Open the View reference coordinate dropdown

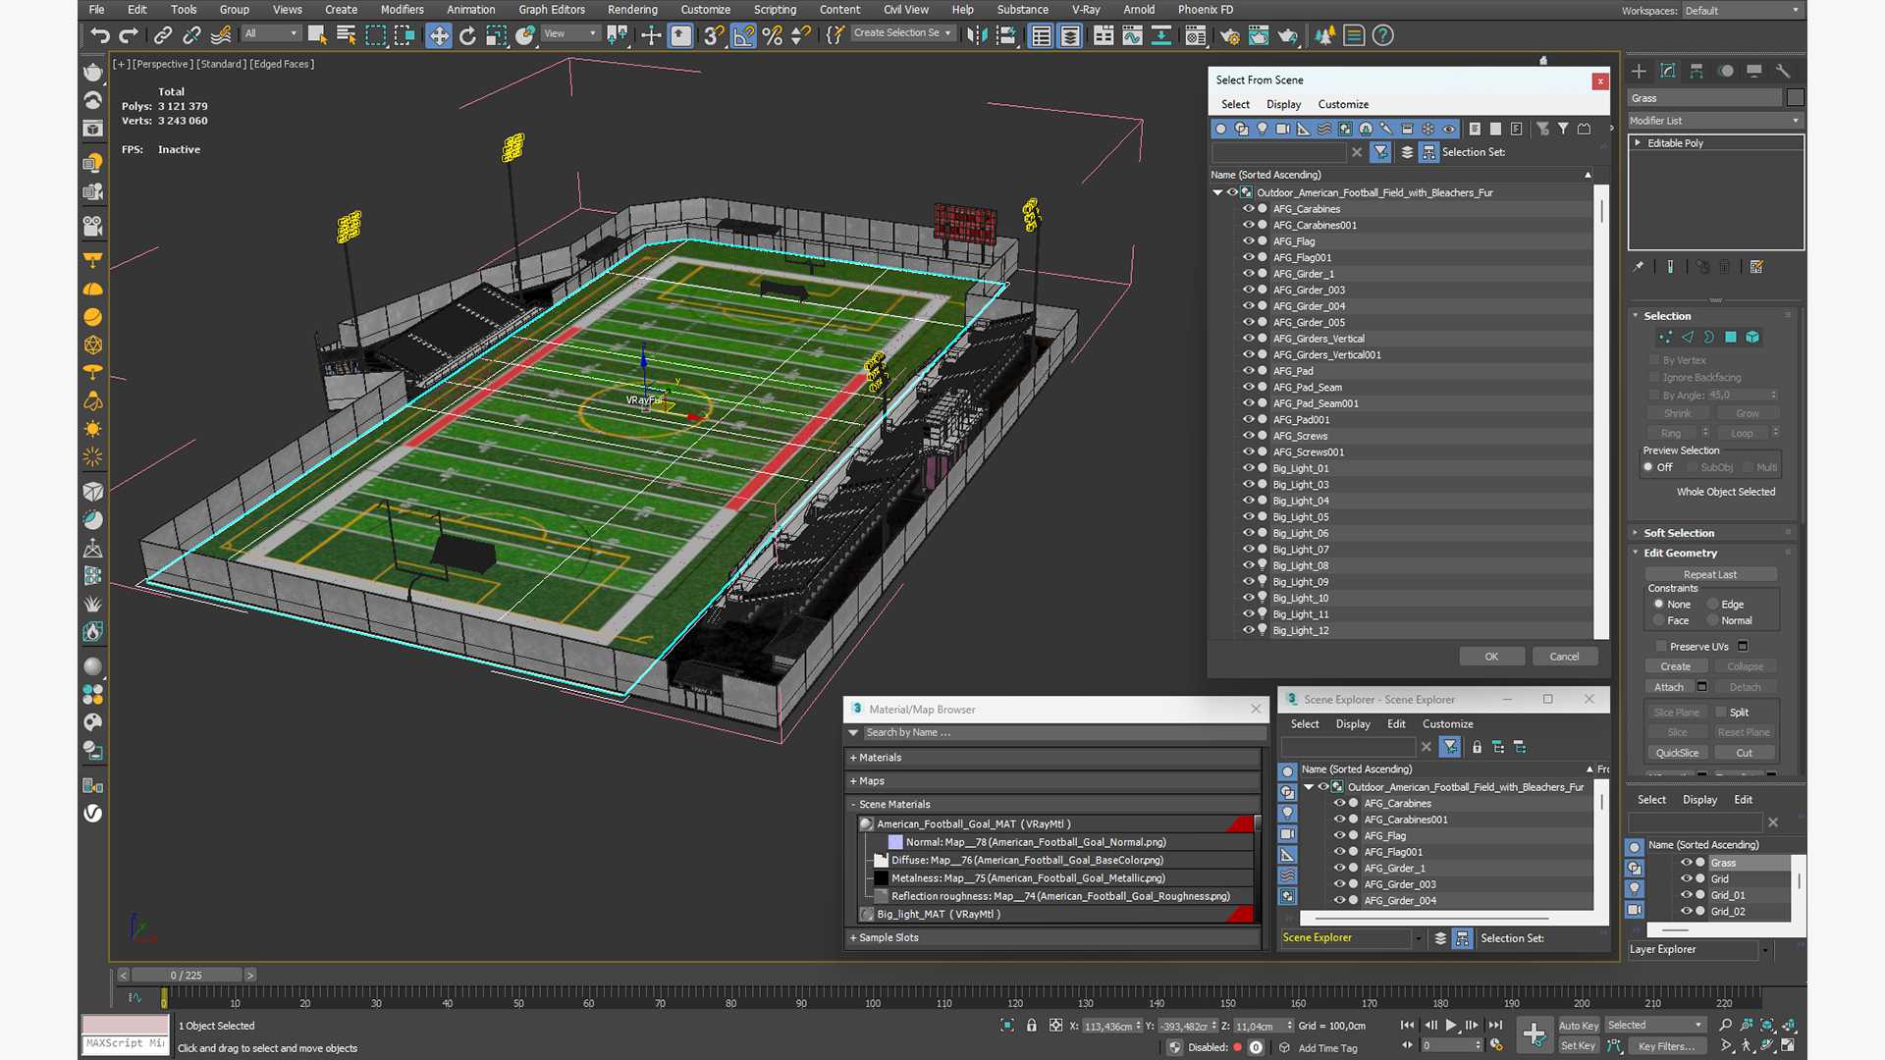(x=570, y=33)
